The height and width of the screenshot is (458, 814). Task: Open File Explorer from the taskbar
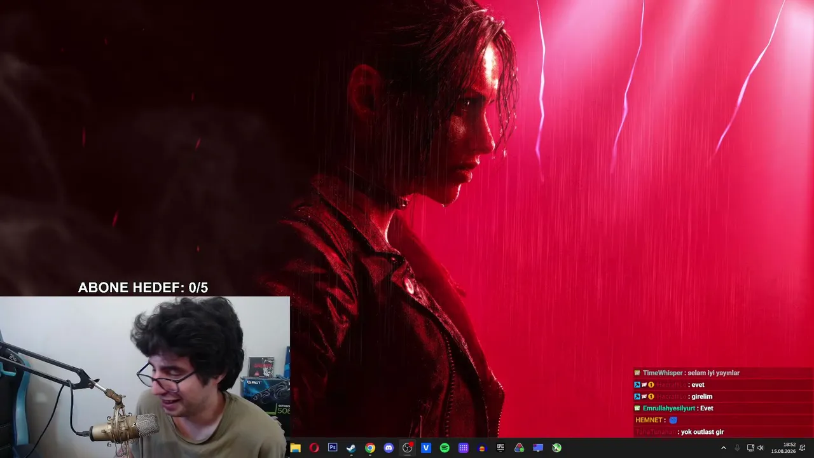pyautogui.click(x=295, y=448)
